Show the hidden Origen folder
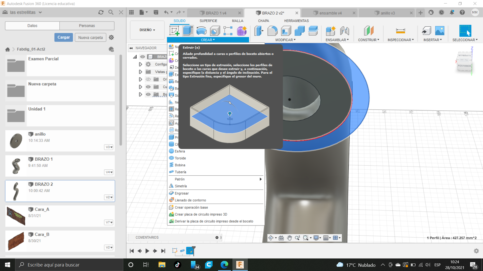 148,79
